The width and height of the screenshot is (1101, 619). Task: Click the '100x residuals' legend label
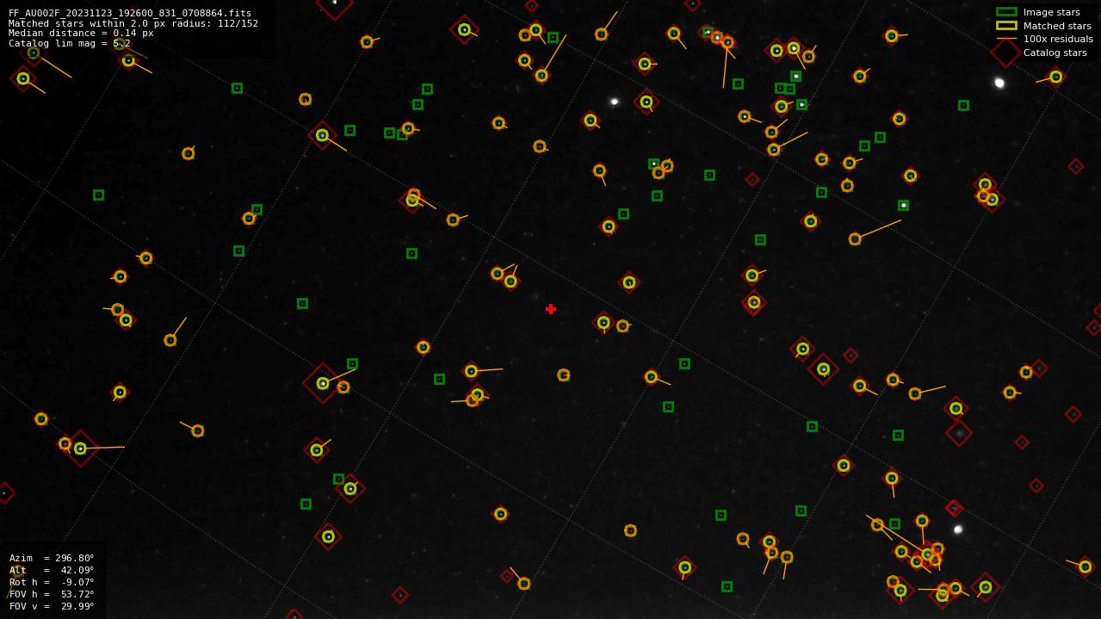[x=1058, y=39]
